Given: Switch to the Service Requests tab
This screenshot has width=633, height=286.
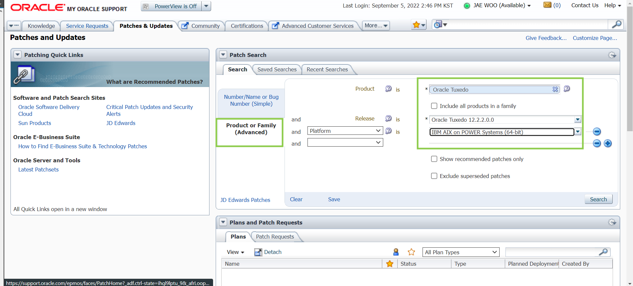Looking at the screenshot, I should click(87, 26).
